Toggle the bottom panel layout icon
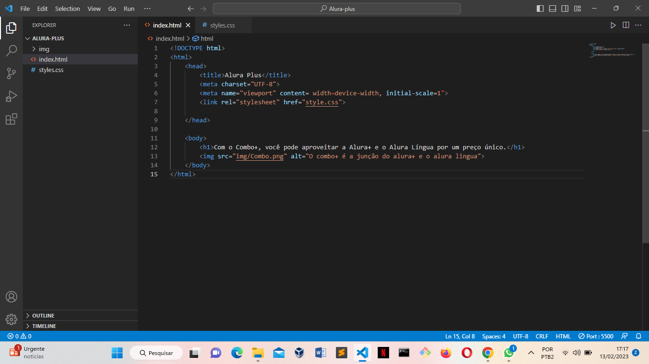This screenshot has width=649, height=364. (553, 9)
